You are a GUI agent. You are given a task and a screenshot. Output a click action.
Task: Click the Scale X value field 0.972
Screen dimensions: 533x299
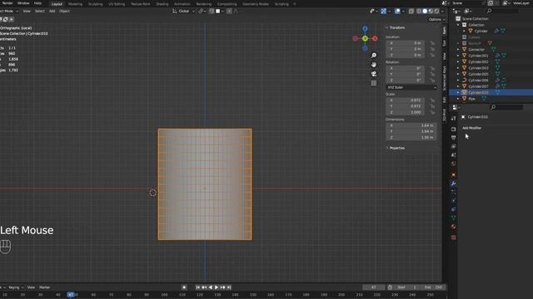(406, 100)
